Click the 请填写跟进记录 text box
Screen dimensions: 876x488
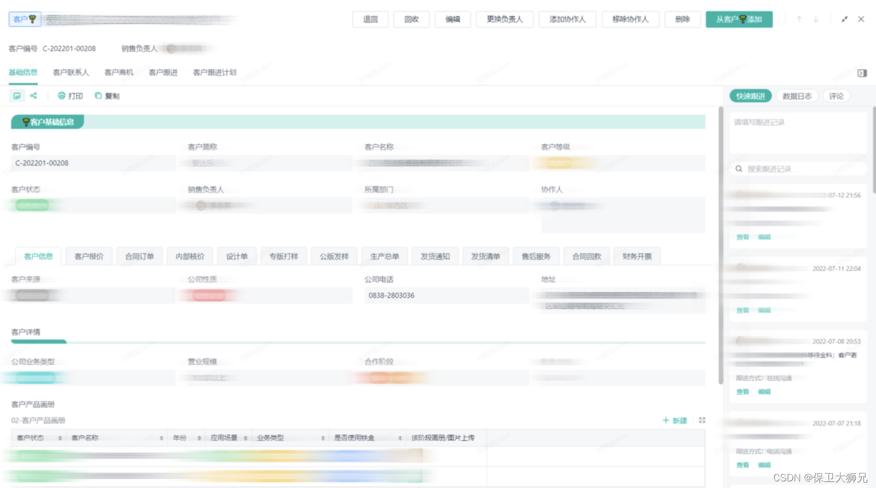click(798, 134)
